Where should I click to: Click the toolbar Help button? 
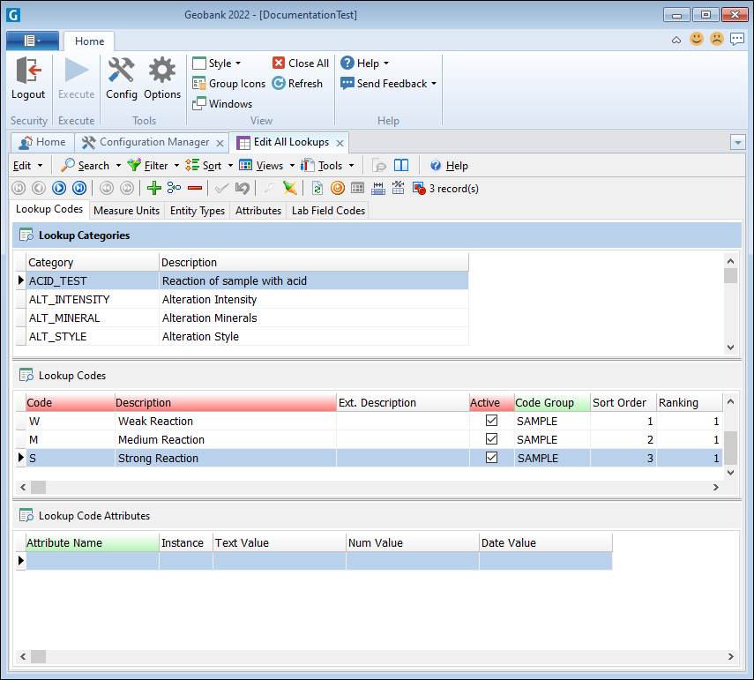449,166
